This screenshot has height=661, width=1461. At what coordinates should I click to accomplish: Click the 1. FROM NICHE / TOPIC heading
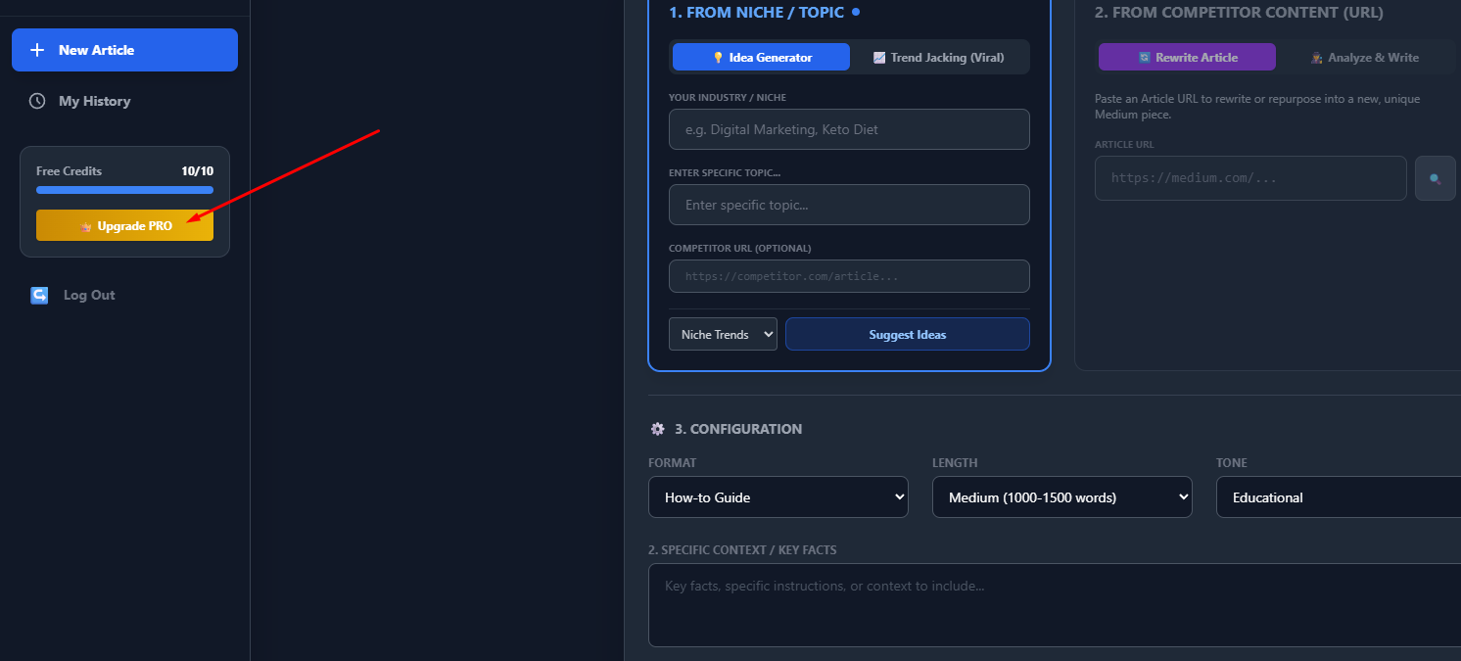(x=756, y=13)
